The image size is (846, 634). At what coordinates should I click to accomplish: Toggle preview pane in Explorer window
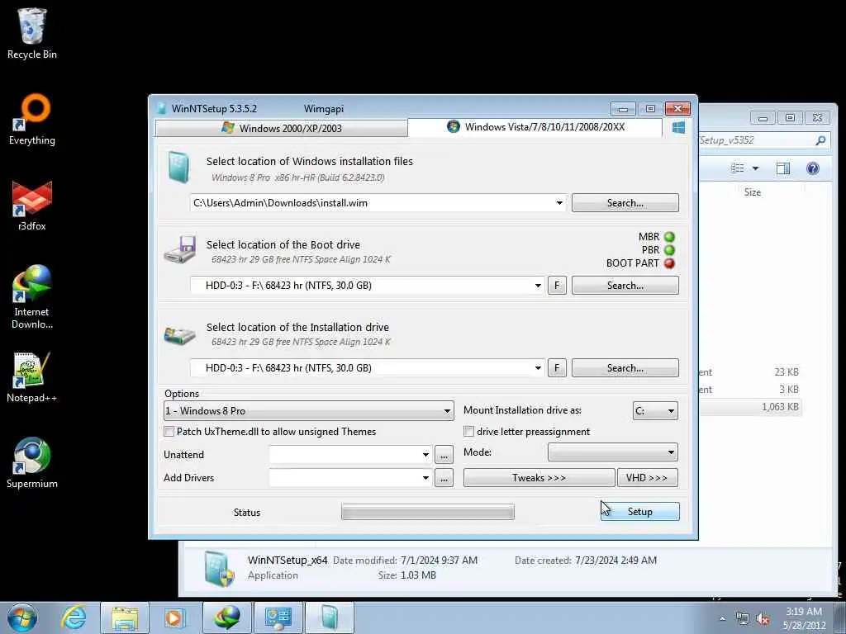(x=783, y=168)
